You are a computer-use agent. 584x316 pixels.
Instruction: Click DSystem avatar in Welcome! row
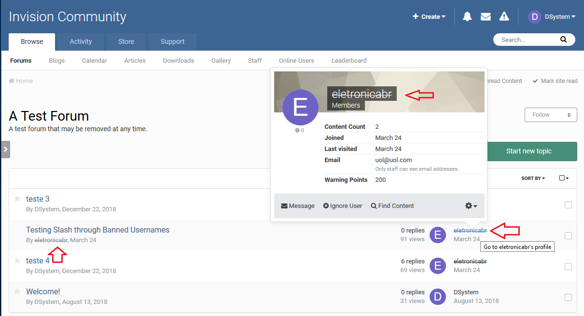point(438,296)
